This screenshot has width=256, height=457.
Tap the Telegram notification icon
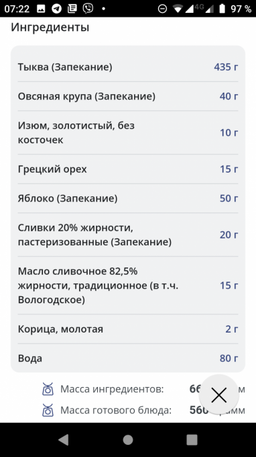pos(56,9)
